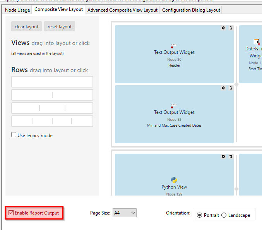Toggle Use legacy mode checkbox

(x=14, y=135)
